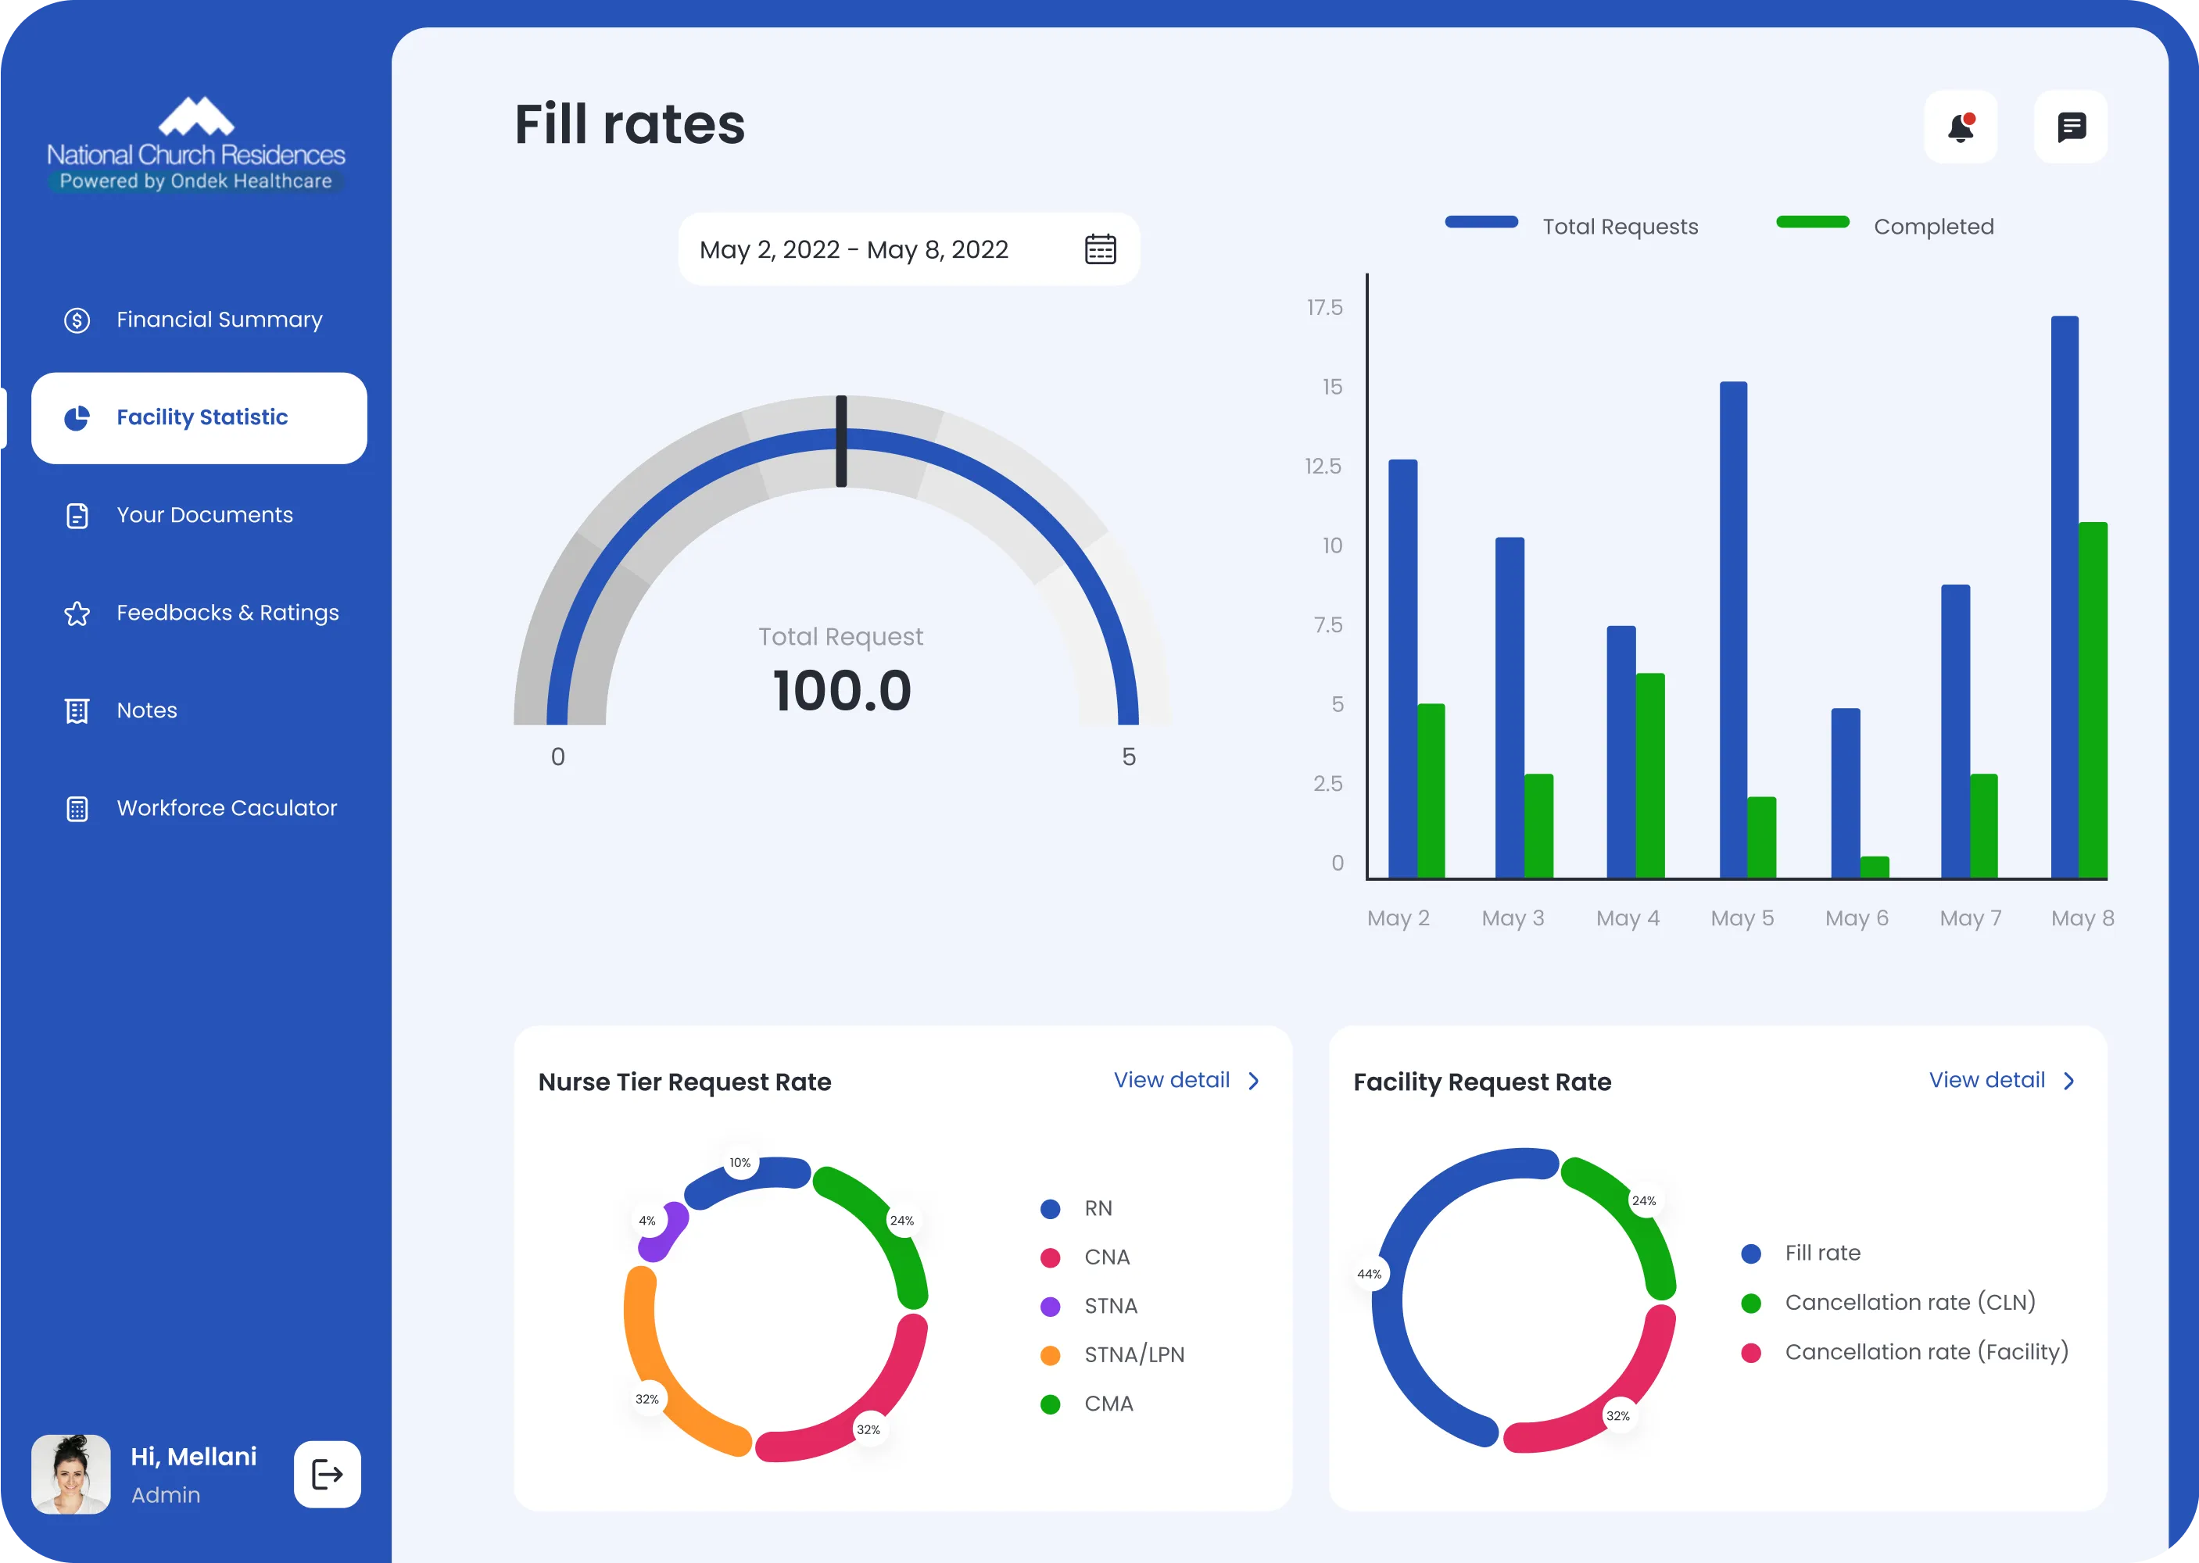Click the "Admin" role label
Screen dimensions: 2199x1563
(166, 1495)
